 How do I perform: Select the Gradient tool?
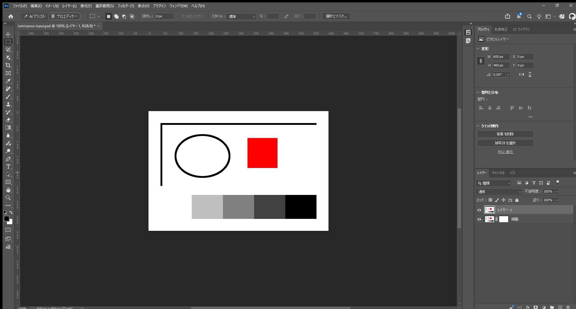(8, 128)
